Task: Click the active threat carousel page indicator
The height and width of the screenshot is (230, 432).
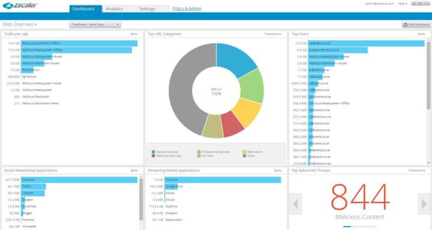Action: click(x=347, y=226)
